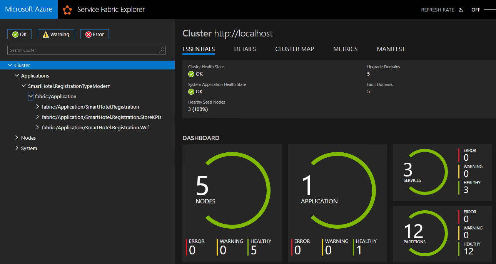Collapse the Cluster tree node chevron
Viewport: 496px width, 264px height.
tap(10, 65)
